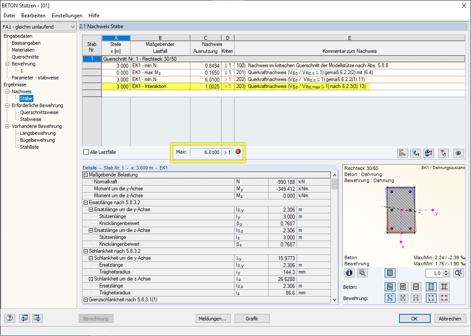Open the Einstellungen menu
The width and height of the screenshot is (471, 336).
click(x=67, y=16)
